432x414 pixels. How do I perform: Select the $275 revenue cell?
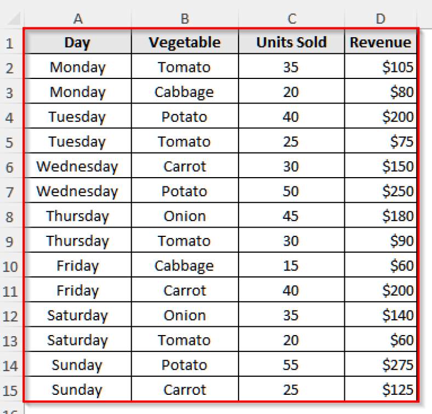click(x=380, y=364)
